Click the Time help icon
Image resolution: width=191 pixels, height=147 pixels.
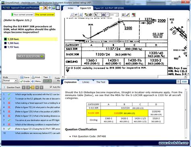pyautogui.click(x=50, y=77)
